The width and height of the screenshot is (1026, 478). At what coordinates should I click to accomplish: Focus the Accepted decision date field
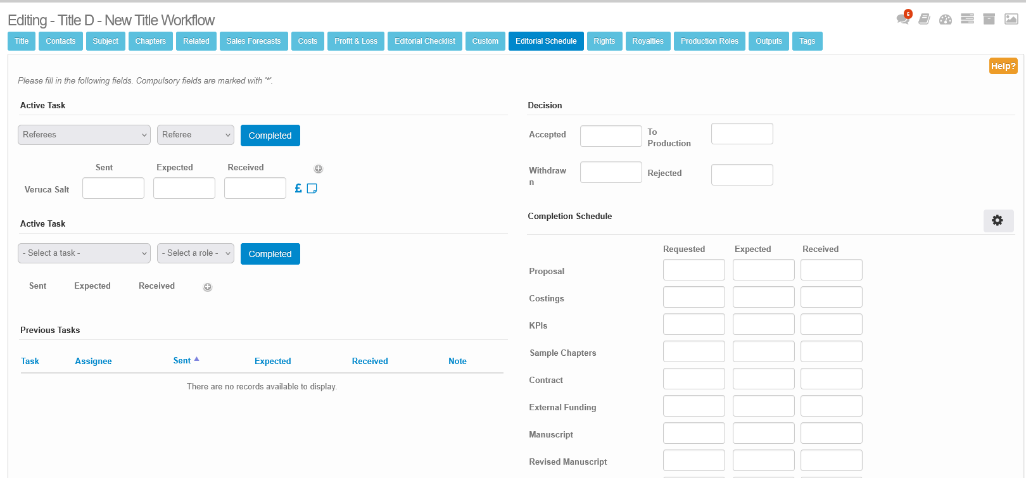click(611, 136)
